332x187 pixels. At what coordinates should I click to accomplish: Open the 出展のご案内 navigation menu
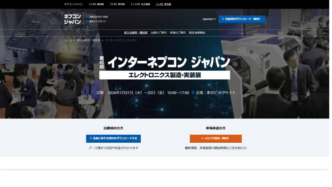click(x=159, y=33)
